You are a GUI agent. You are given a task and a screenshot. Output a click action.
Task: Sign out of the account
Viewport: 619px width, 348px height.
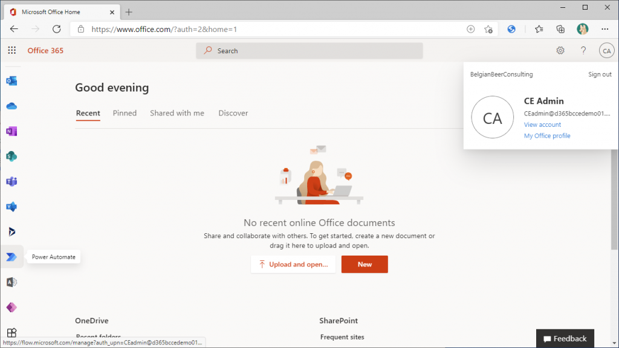tap(600, 74)
